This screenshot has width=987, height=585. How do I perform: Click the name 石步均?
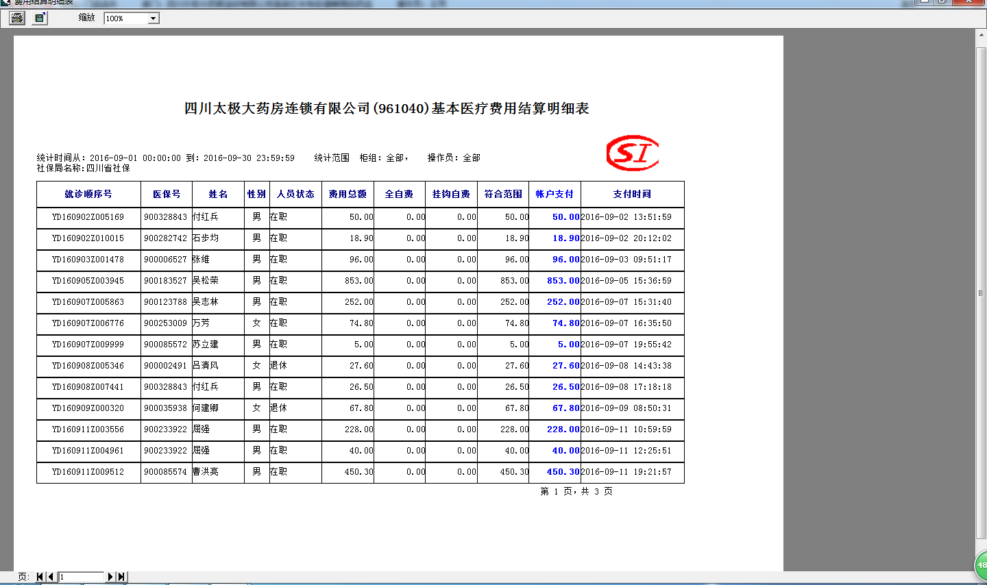click(206, 238)
